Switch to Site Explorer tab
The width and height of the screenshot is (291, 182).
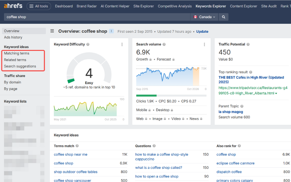pos(143,6)
